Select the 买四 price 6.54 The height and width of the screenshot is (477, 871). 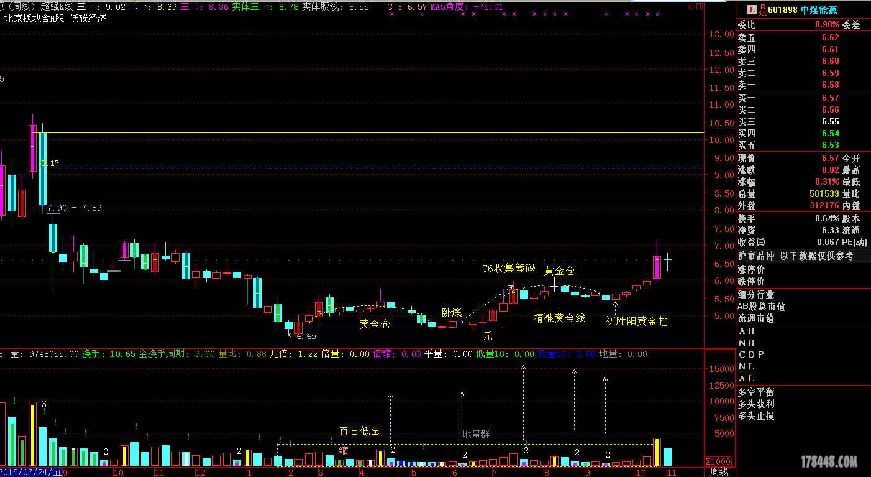[830, 133]
